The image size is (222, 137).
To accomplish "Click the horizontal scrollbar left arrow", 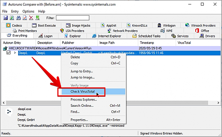I will click(x=4, y=103).
